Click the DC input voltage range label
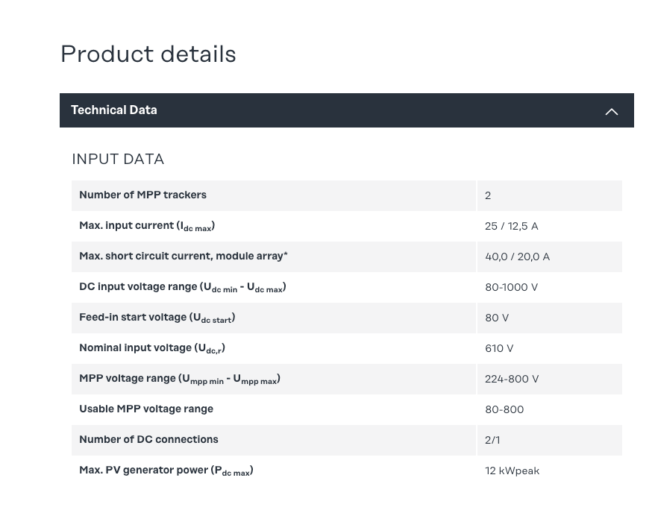The image size is (655, 513). 182,287
